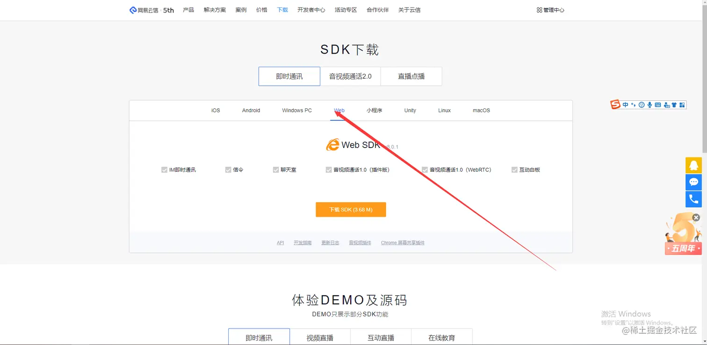This screenshot has height=345, width=707.
Task: Select 下载 in the top navigation
Action: tap(282, 10)
